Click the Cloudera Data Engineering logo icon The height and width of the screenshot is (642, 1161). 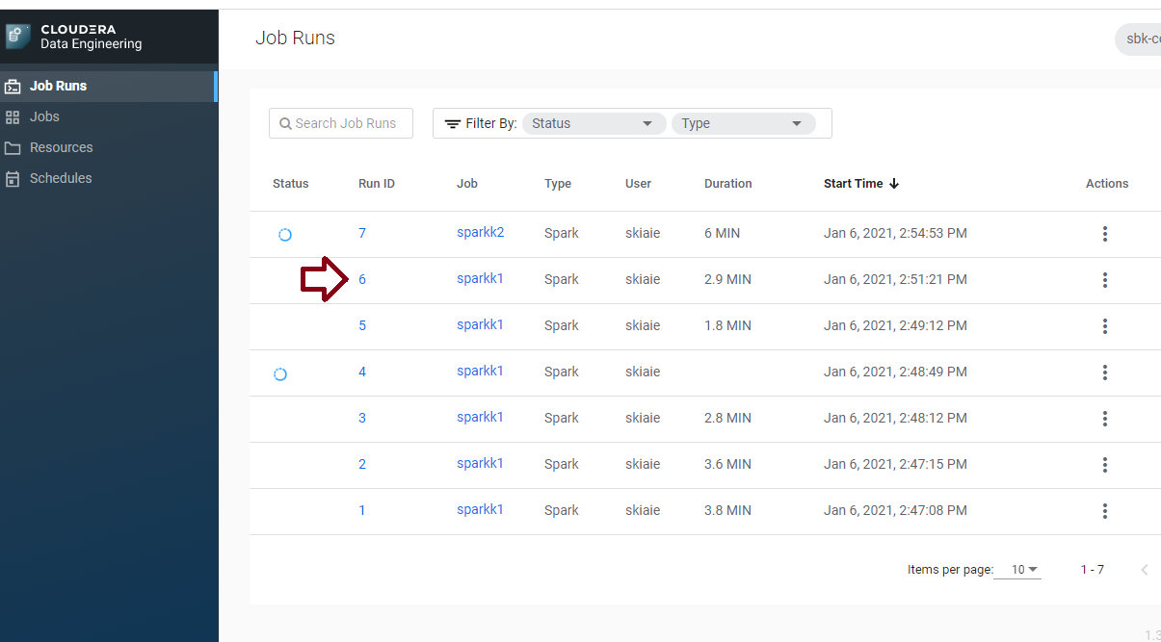coord(16,36)
